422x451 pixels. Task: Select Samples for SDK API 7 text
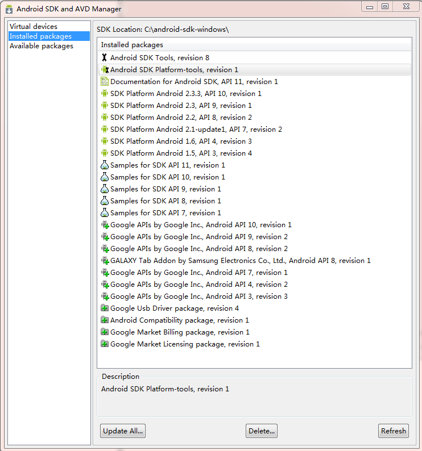click(x=166, y=213)
